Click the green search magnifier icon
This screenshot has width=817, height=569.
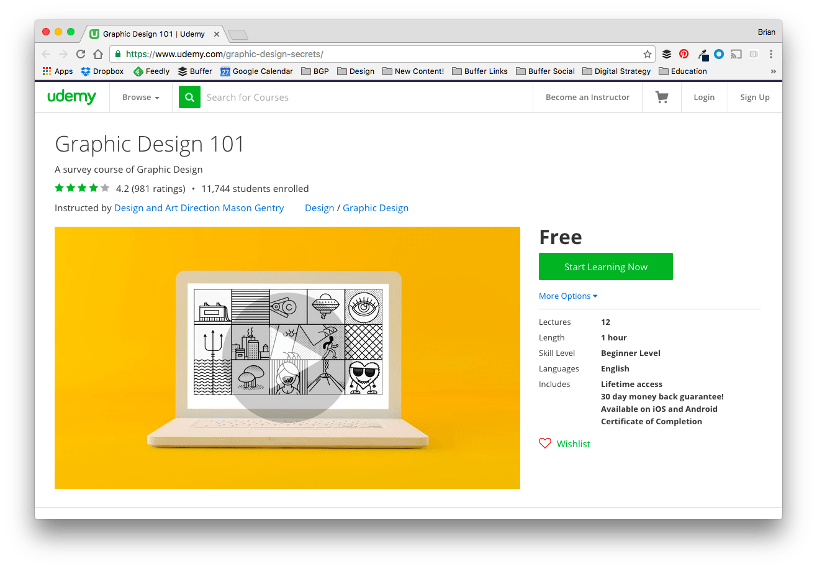[189, 97]
